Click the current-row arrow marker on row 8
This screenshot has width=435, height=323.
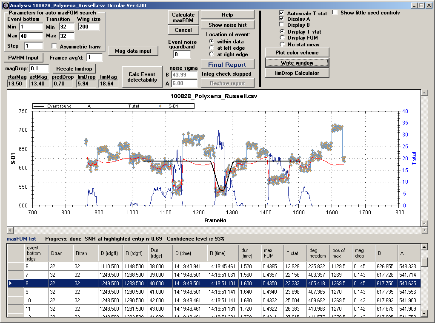[11, 283]
